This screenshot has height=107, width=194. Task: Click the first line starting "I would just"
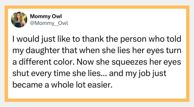click(97, 39)
